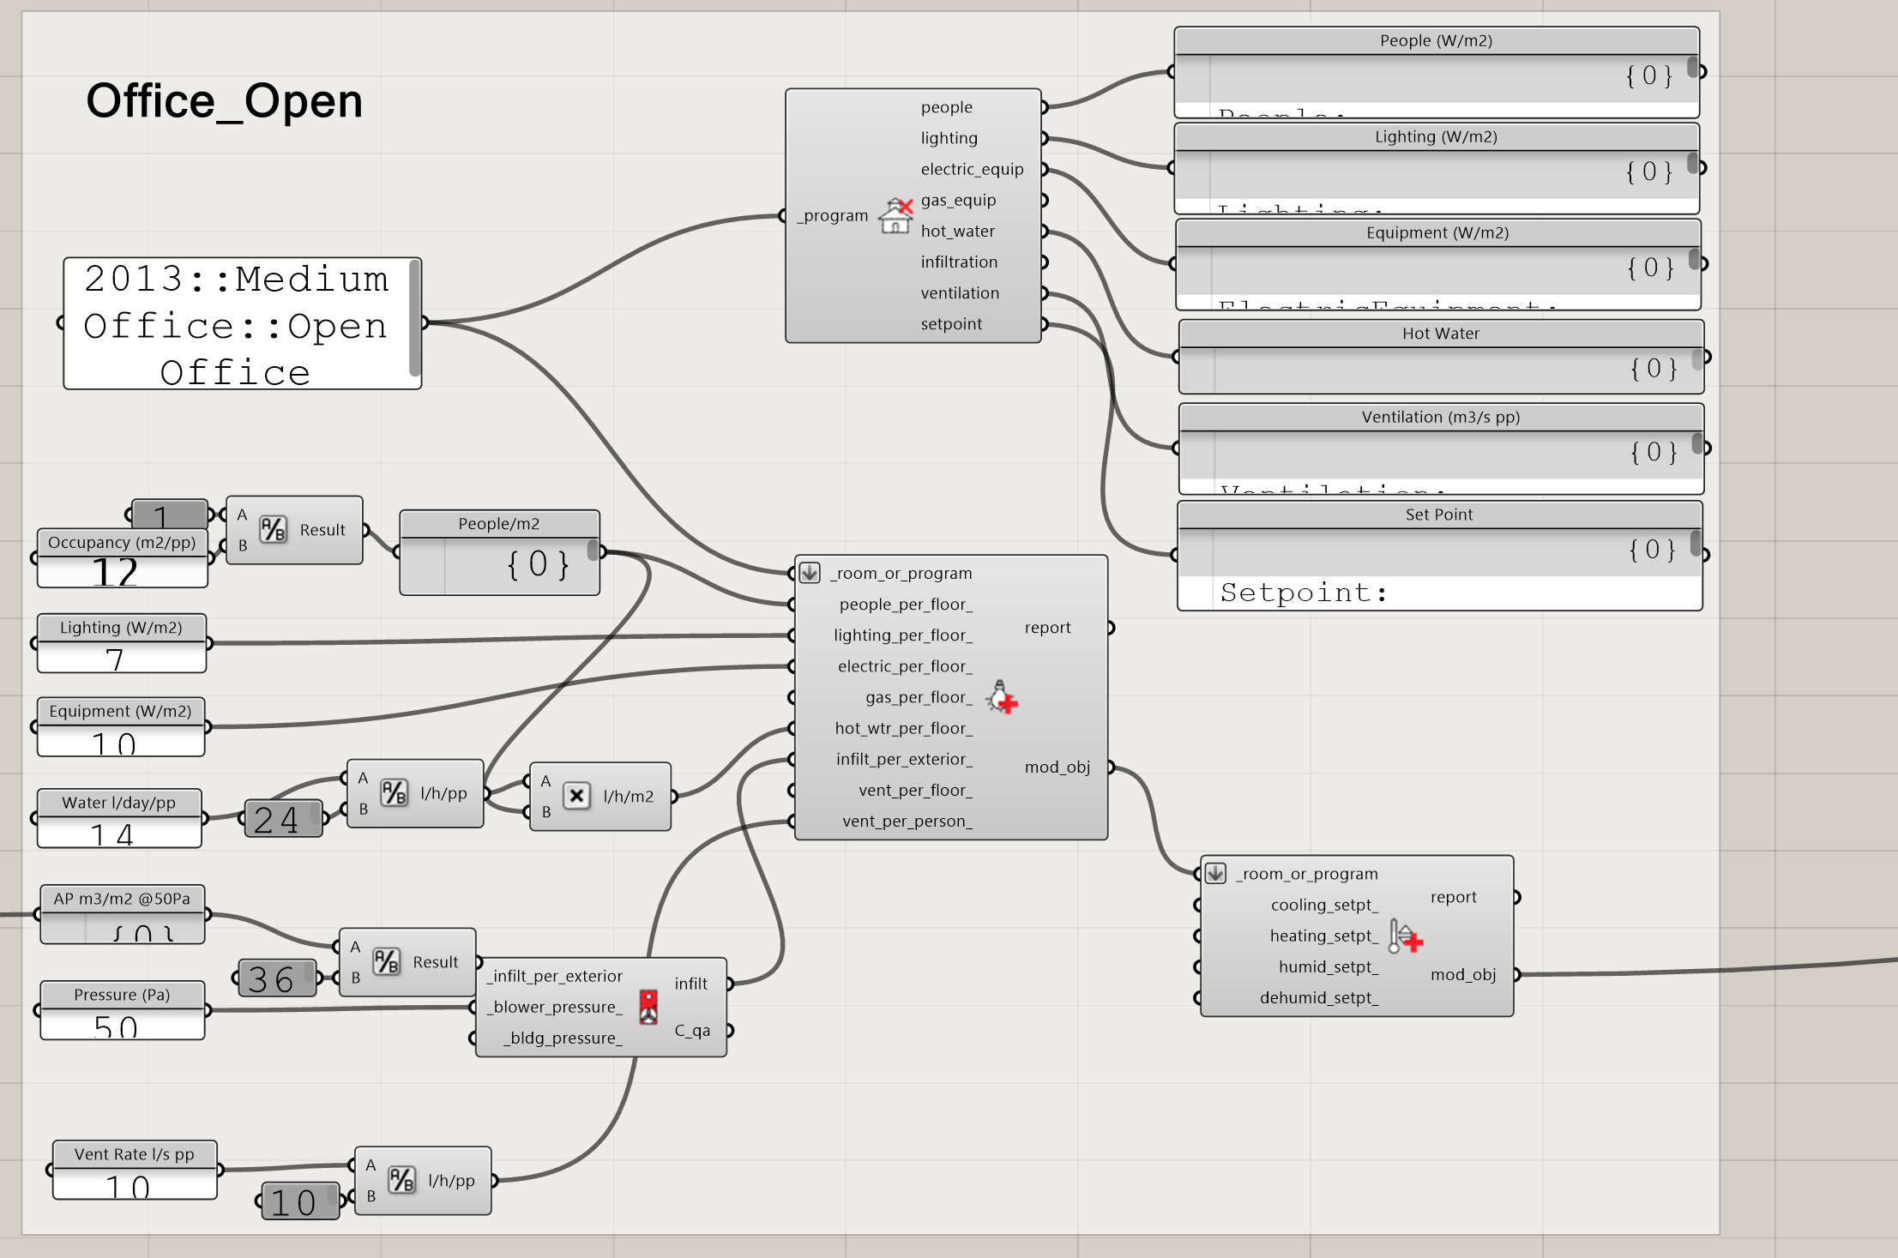Select the panel containing value 24

[284, 819]
